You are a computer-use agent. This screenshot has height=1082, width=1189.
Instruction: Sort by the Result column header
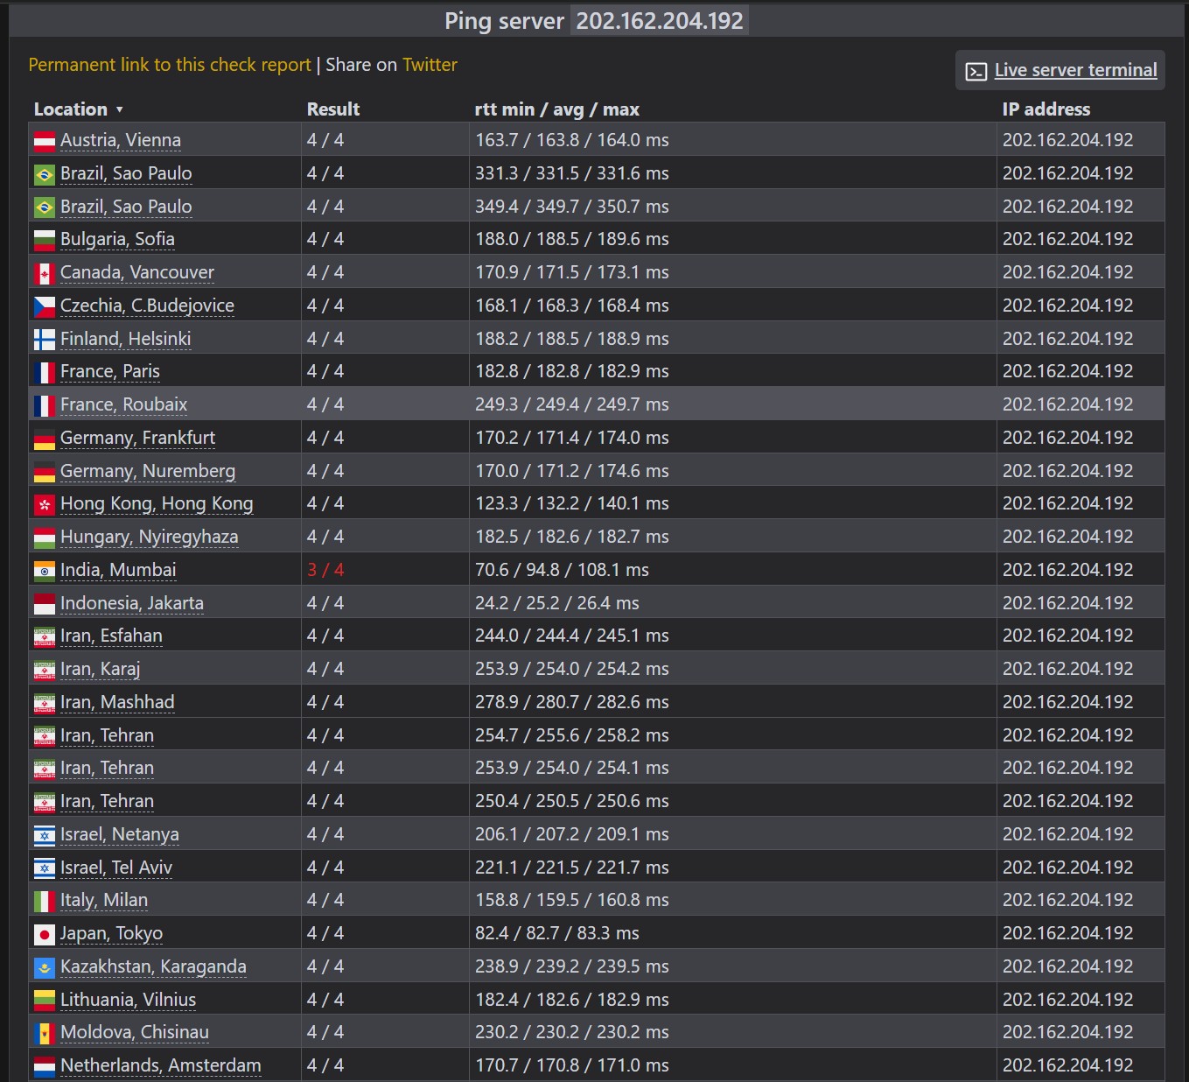[x=333, y=109]
